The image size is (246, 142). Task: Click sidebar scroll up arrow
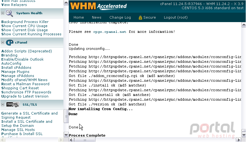click(x=66, y=3)
